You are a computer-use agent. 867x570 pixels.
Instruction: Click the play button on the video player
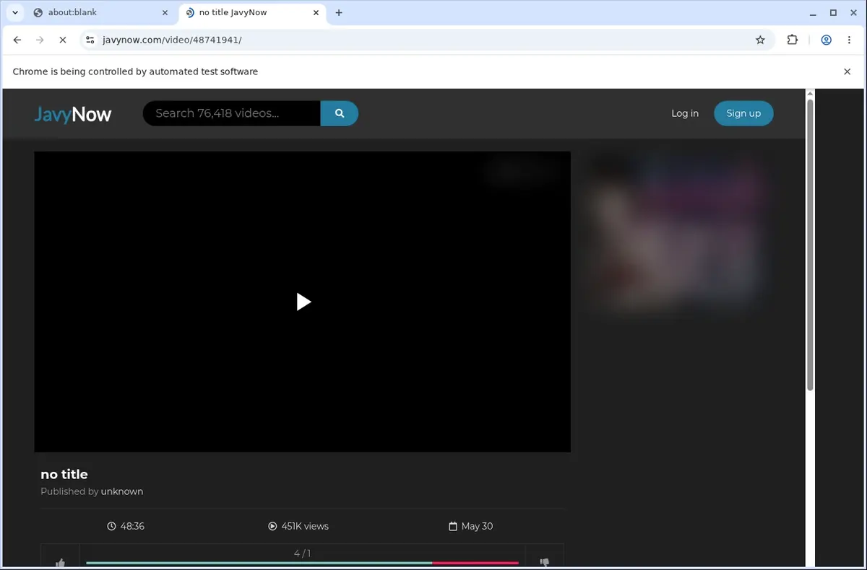[303, 302]
